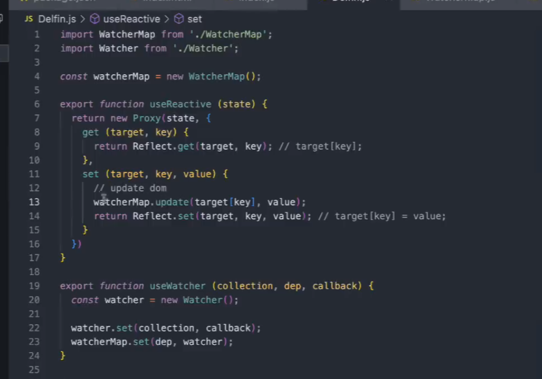Click the 'dep' parameter on line 19
Viewport: 542px width, 379px height.
(292, 286)
